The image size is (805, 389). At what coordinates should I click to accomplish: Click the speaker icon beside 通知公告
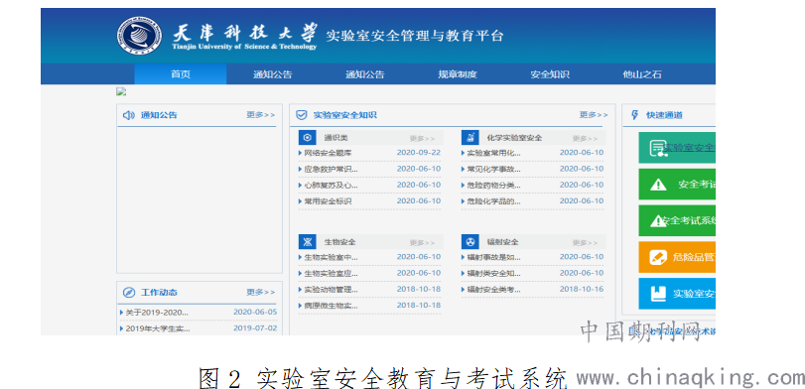[128, 115]
